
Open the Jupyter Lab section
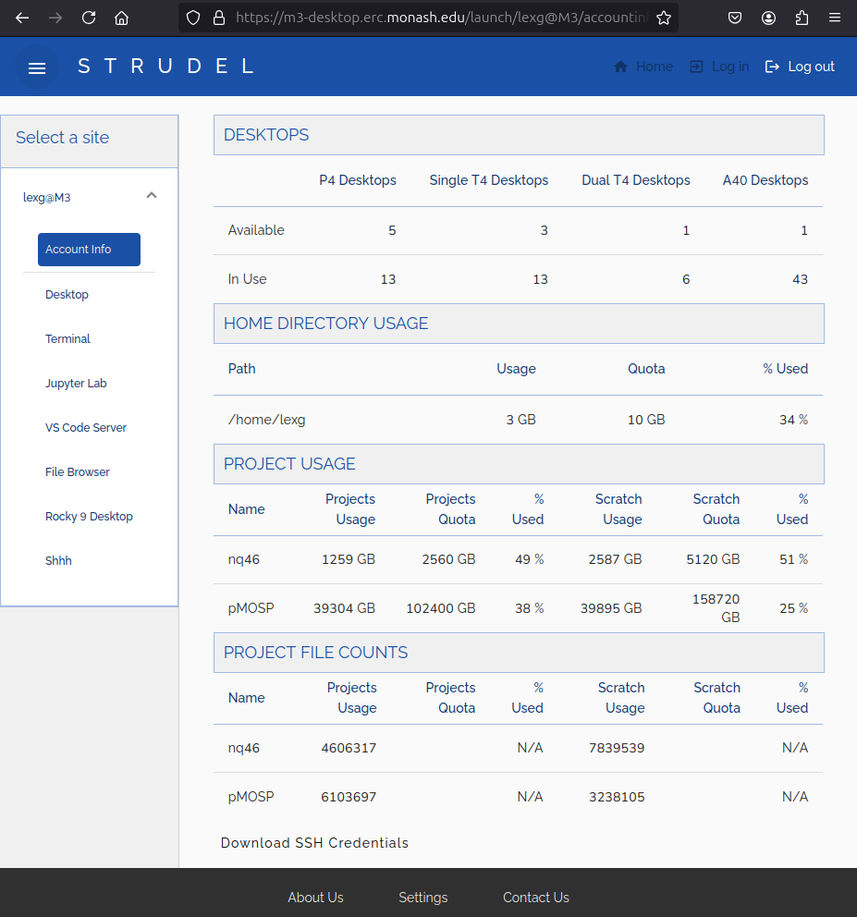(76, 383)
